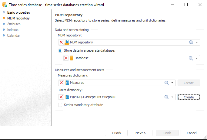Go to Basic properties wizard step

coord(18,12)
